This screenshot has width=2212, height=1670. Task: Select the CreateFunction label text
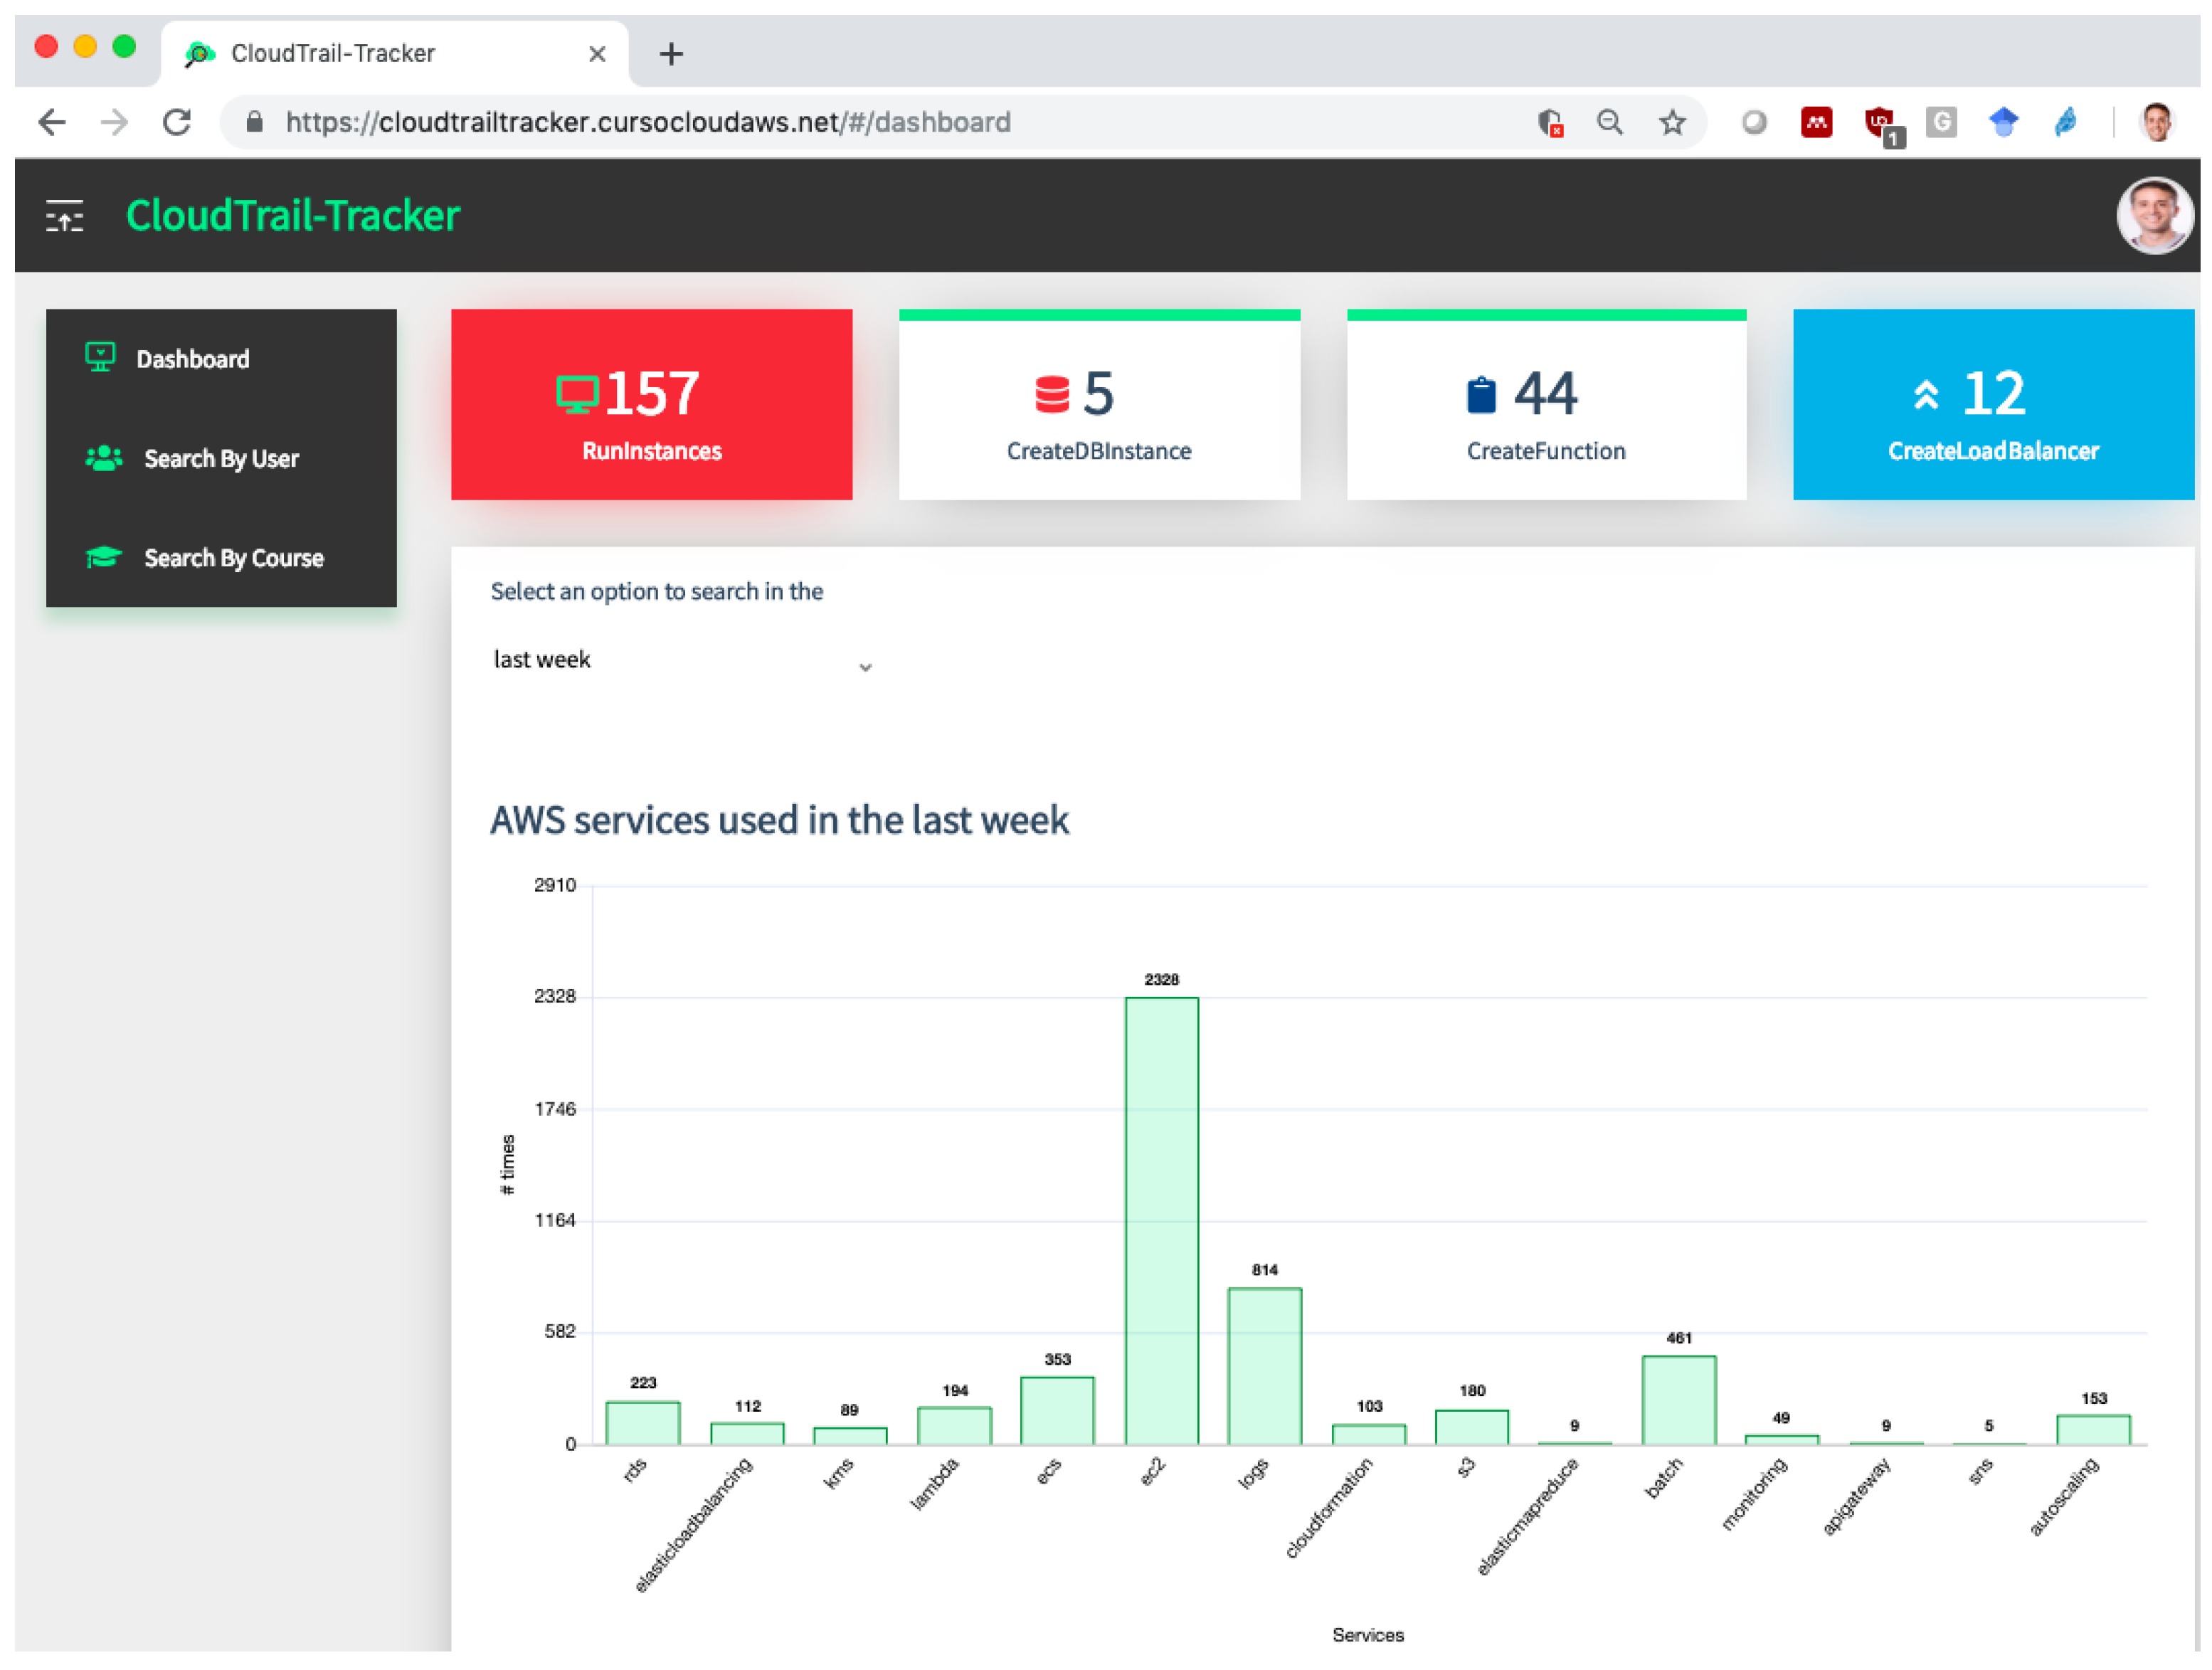[1546, 451]
